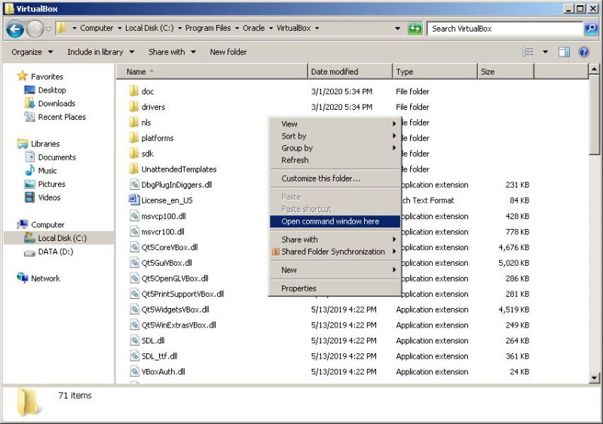603x424 pixels.
Task: Click the sdk folder icon
Action: click(133, 154)
